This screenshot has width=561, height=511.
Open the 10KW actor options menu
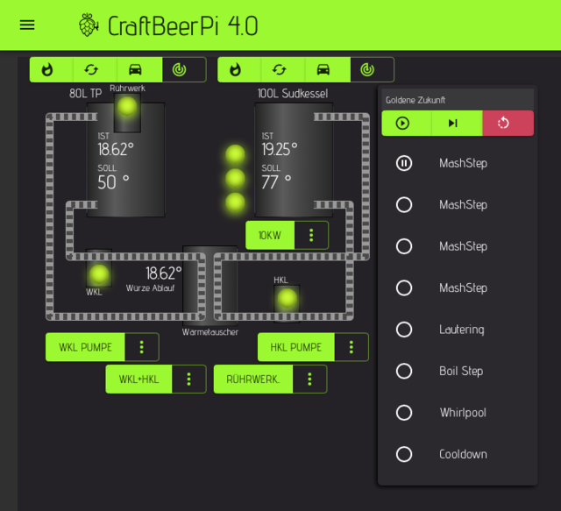click(311, 236)
